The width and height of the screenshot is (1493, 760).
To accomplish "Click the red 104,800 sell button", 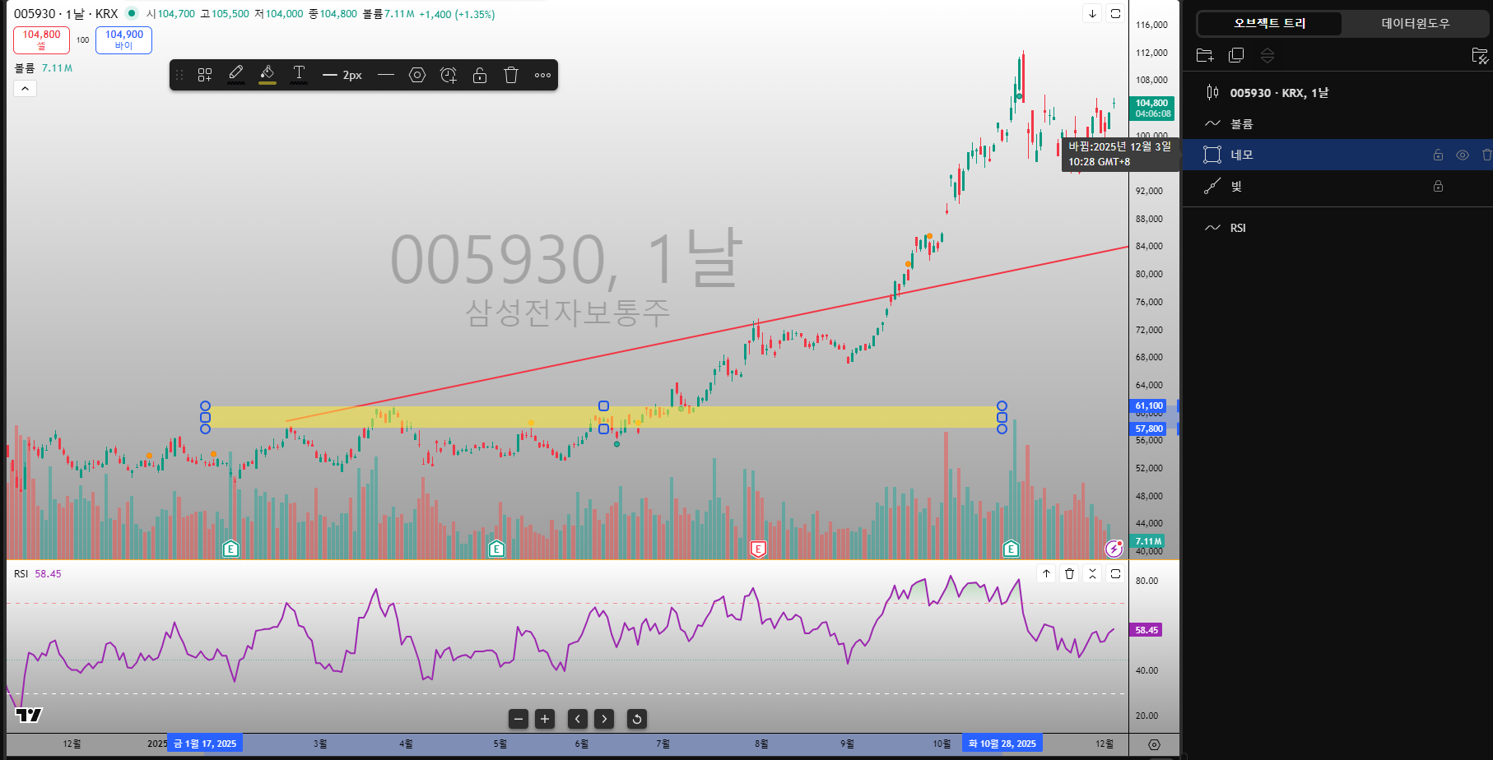I will click(41, 39).
